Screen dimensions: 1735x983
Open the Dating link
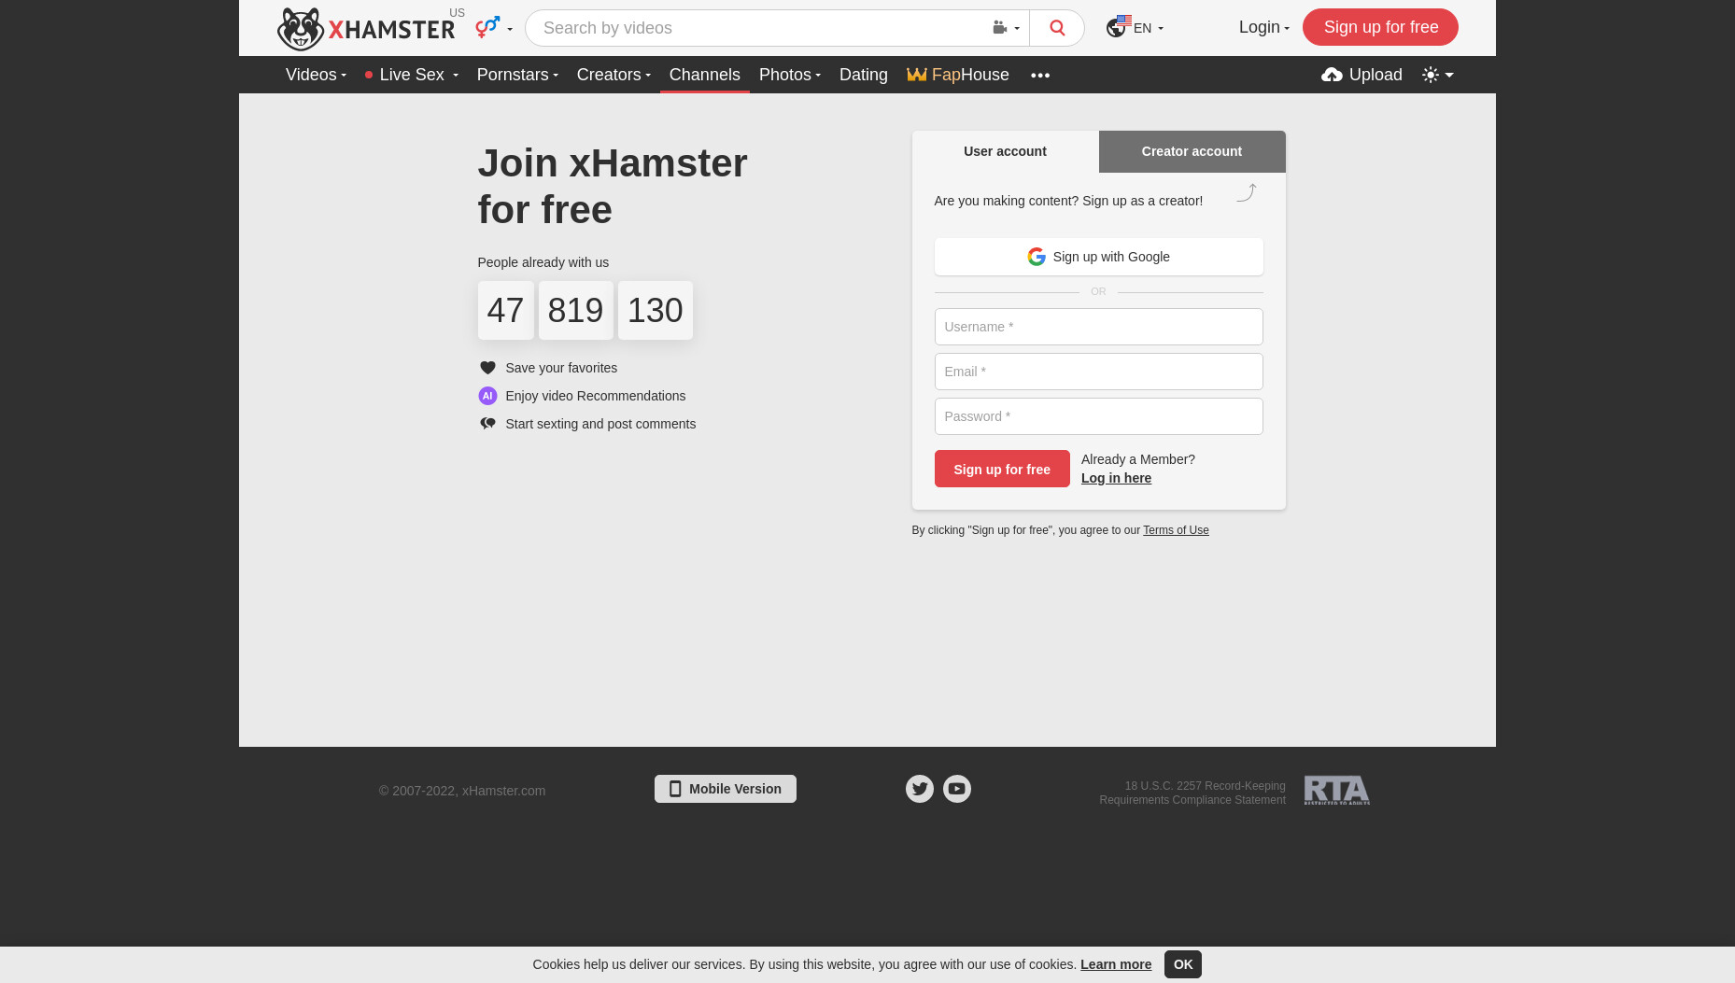864,75
